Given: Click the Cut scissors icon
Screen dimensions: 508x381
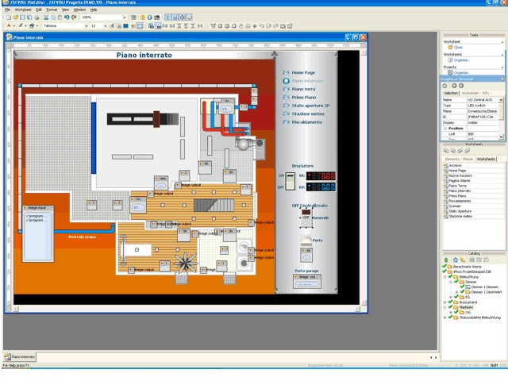Looking at the screenshot, I should click(46, 17).
